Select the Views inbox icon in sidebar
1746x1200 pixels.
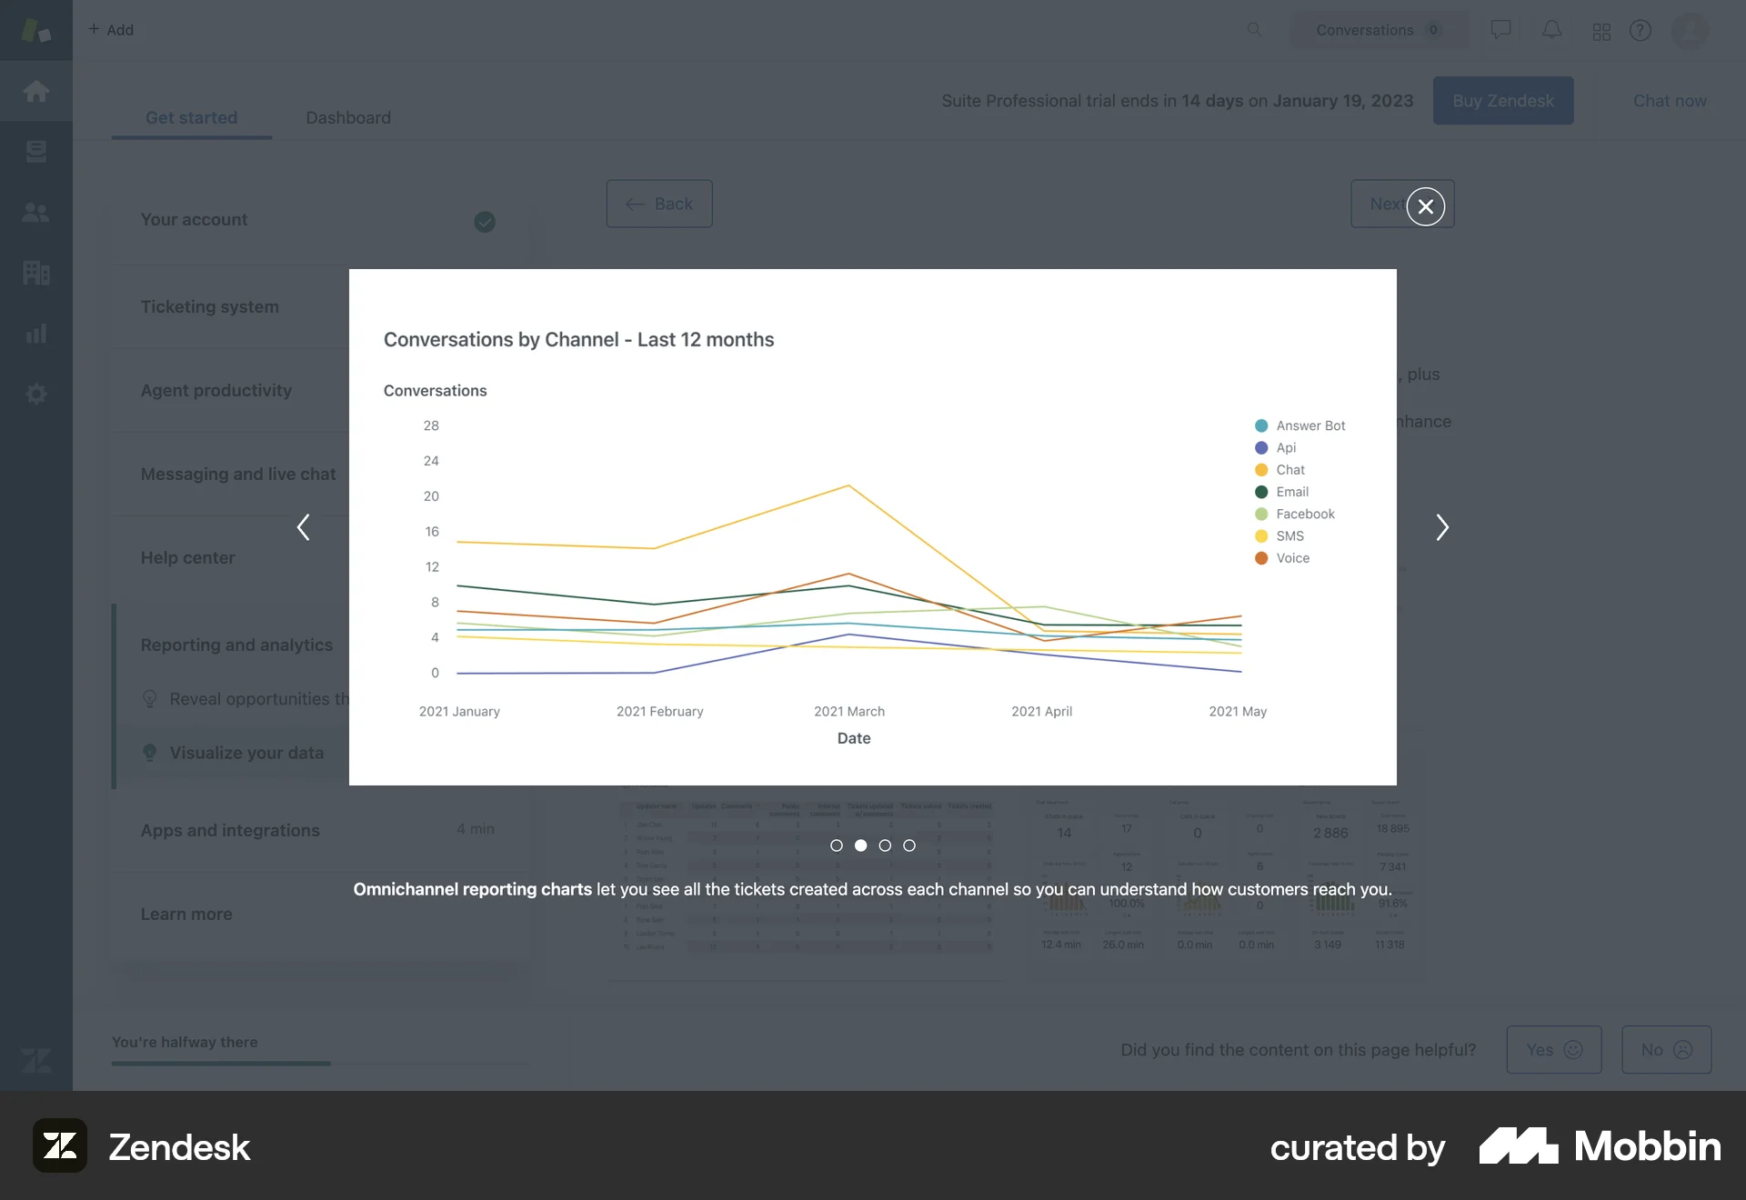(36, 151)
